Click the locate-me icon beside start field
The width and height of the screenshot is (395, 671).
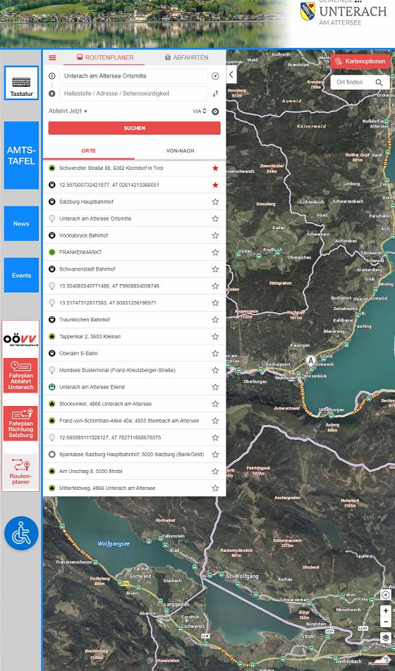(x=215, y=76)
